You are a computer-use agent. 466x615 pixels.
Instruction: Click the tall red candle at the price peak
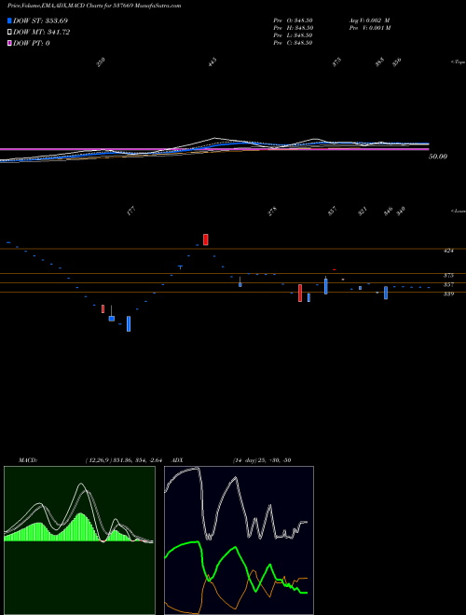(206, 239)
